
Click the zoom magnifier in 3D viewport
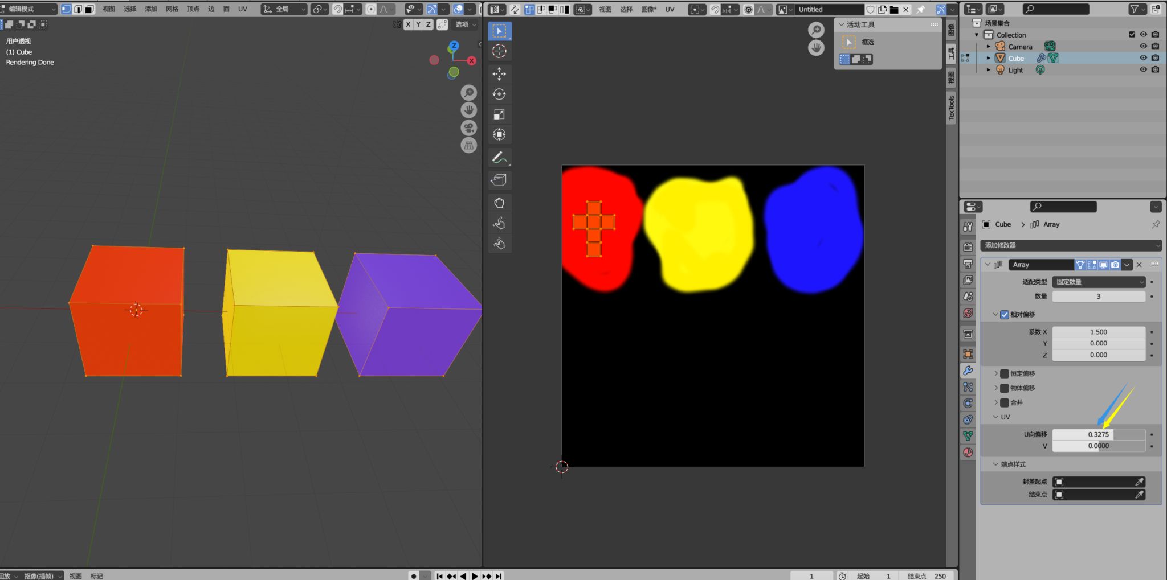468,93
